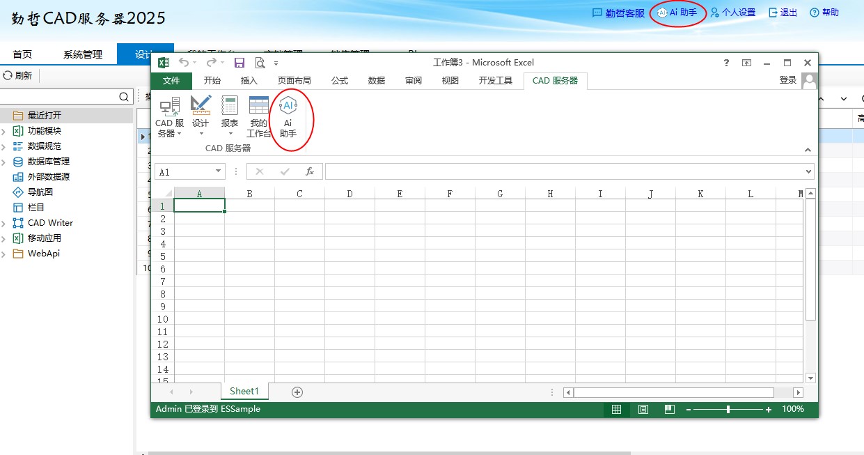
Task: Click the insert function fx icon
Action: [310, 171]
